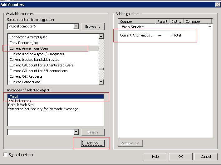This screenshot has height=165, width=221.
Task: Select Current CGI Requests counter
Action: coord(54,77)
